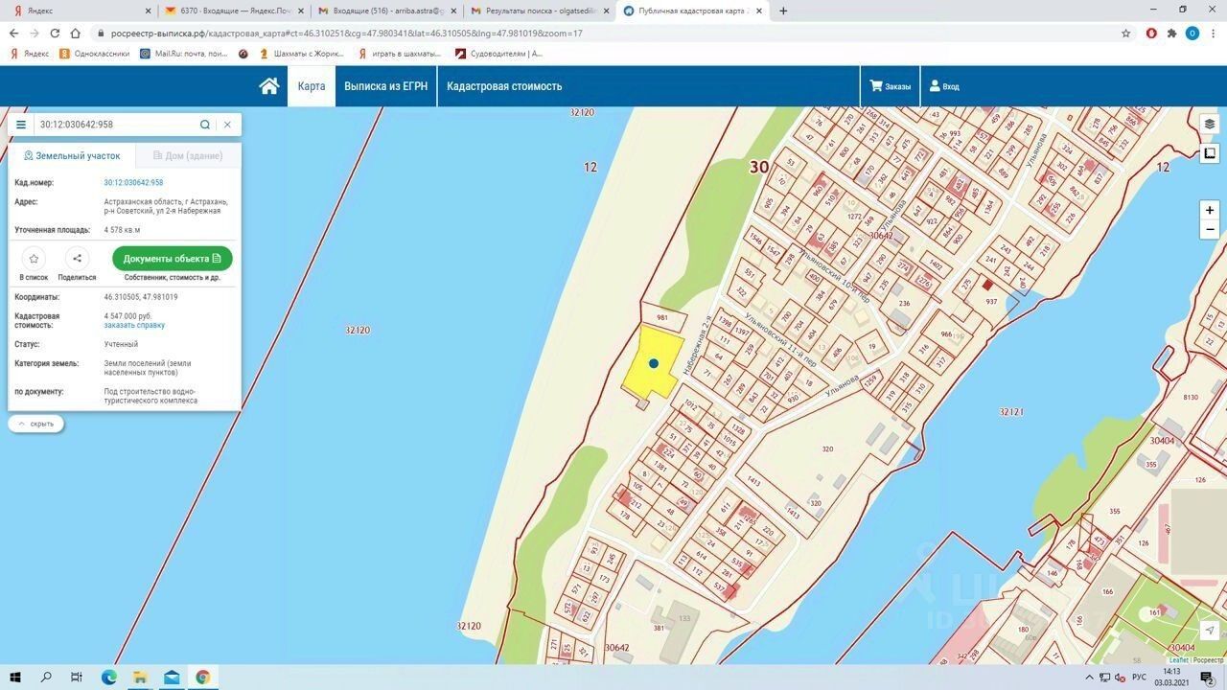Bookmark this page with the star
Screen dimensions: 1227x690
[1126, 33]
